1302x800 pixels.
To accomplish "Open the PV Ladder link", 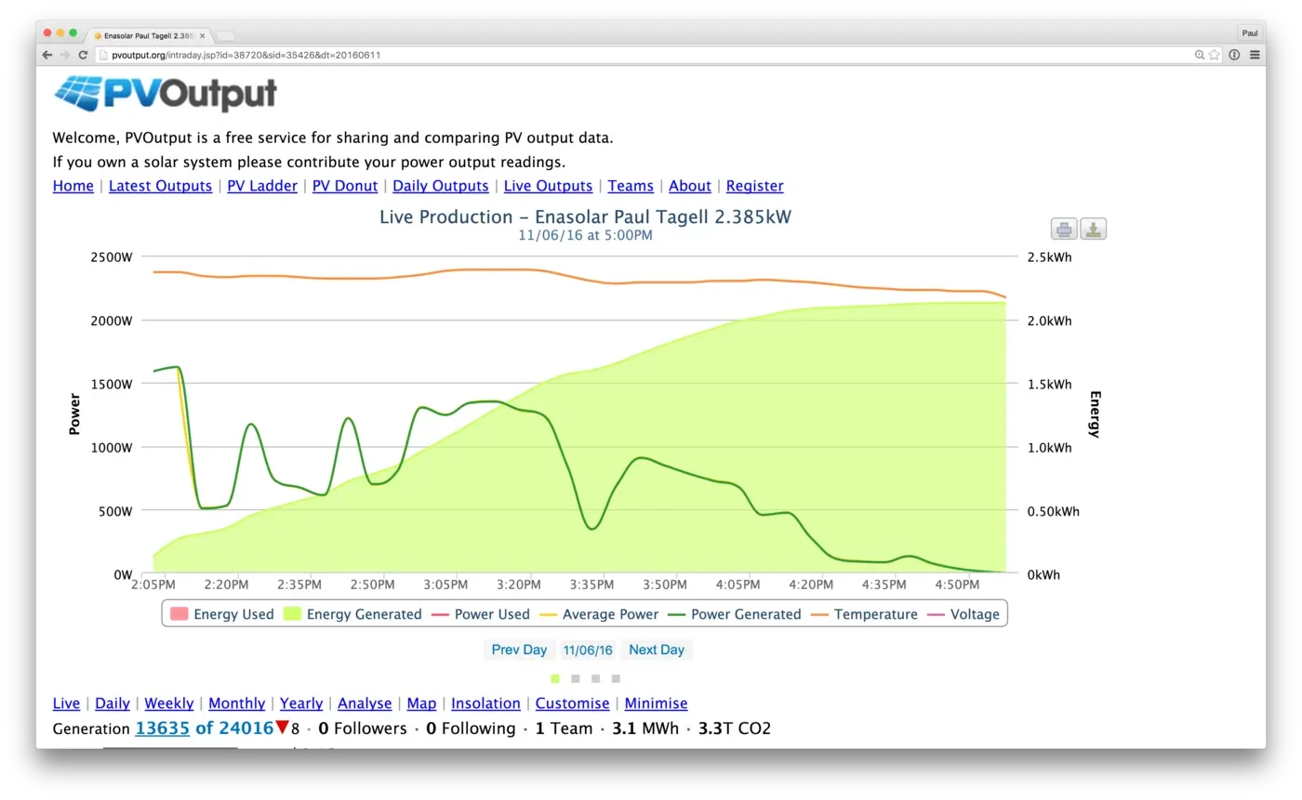I will [262, 186].
